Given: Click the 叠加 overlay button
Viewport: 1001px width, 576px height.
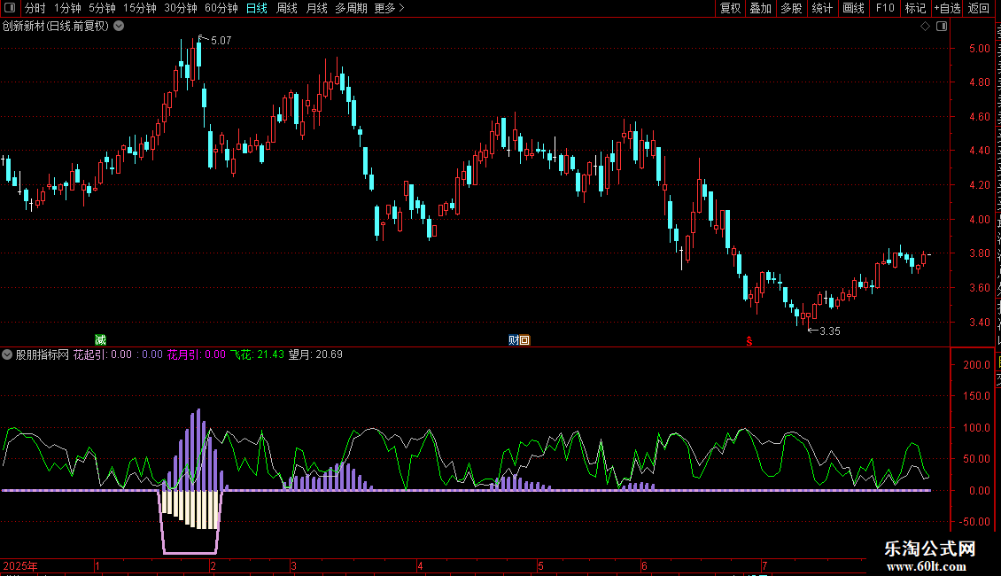Looking at the screenshot, I should tap(760, 8).
